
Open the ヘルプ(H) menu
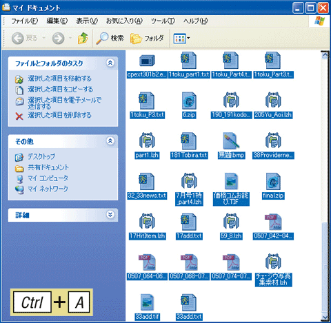(196, 21)
